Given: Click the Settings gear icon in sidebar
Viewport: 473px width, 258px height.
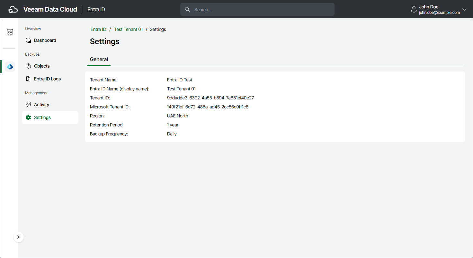Looking at the screenshot, I should point(28,117).
